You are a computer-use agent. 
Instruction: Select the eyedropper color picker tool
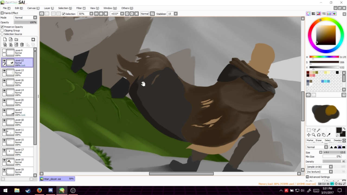(x=329, y=135)
